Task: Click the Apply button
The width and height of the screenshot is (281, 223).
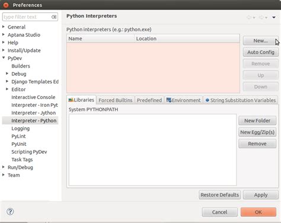Action: pyautogui.click(x=261, y=195)
